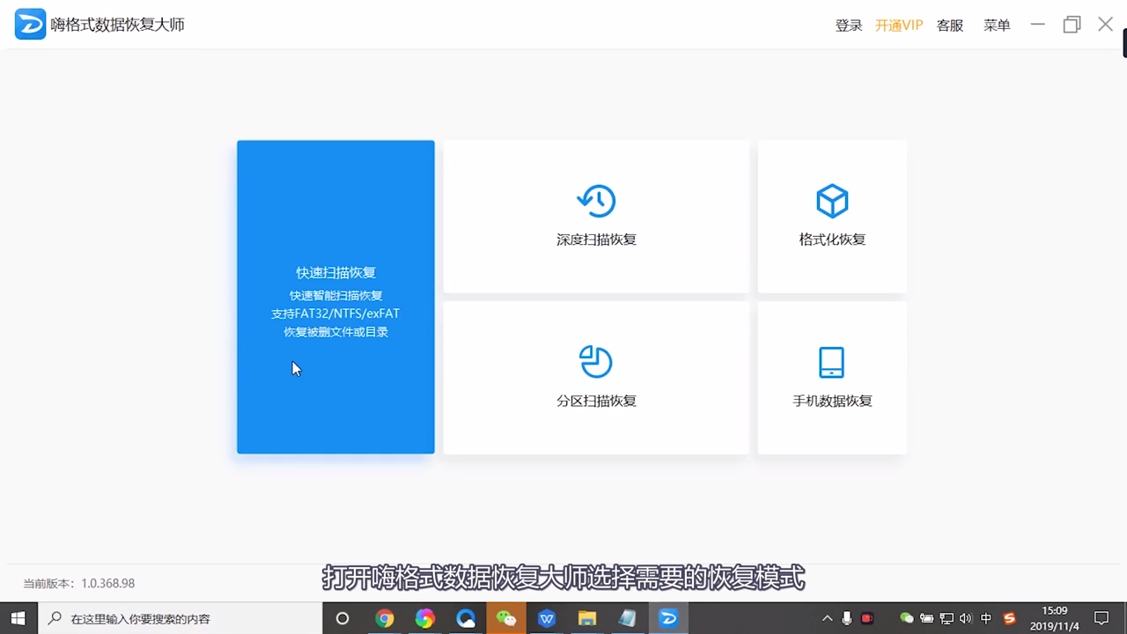Choose the 格式化恢复 text label
1127x634 pixels.
click(x=832, y=240)
